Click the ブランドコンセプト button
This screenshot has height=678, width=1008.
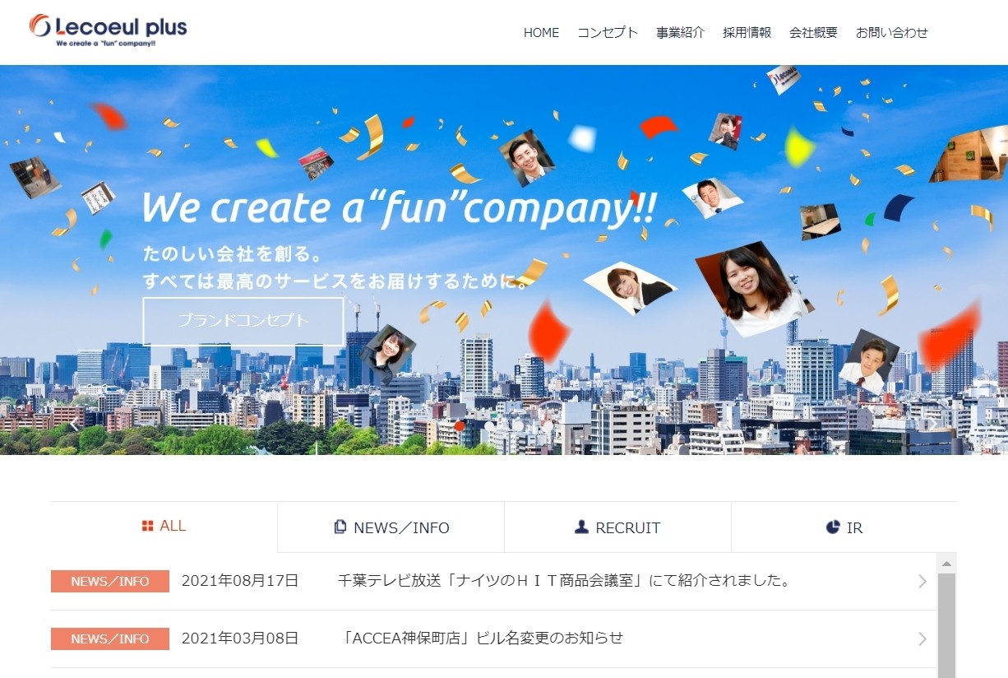pyautogui.click(x=243, y=321)
